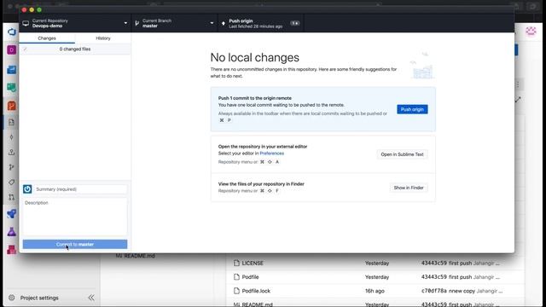
Task: Open LICENSE file in Azure DevOps list
Action: tap(253, 264)
